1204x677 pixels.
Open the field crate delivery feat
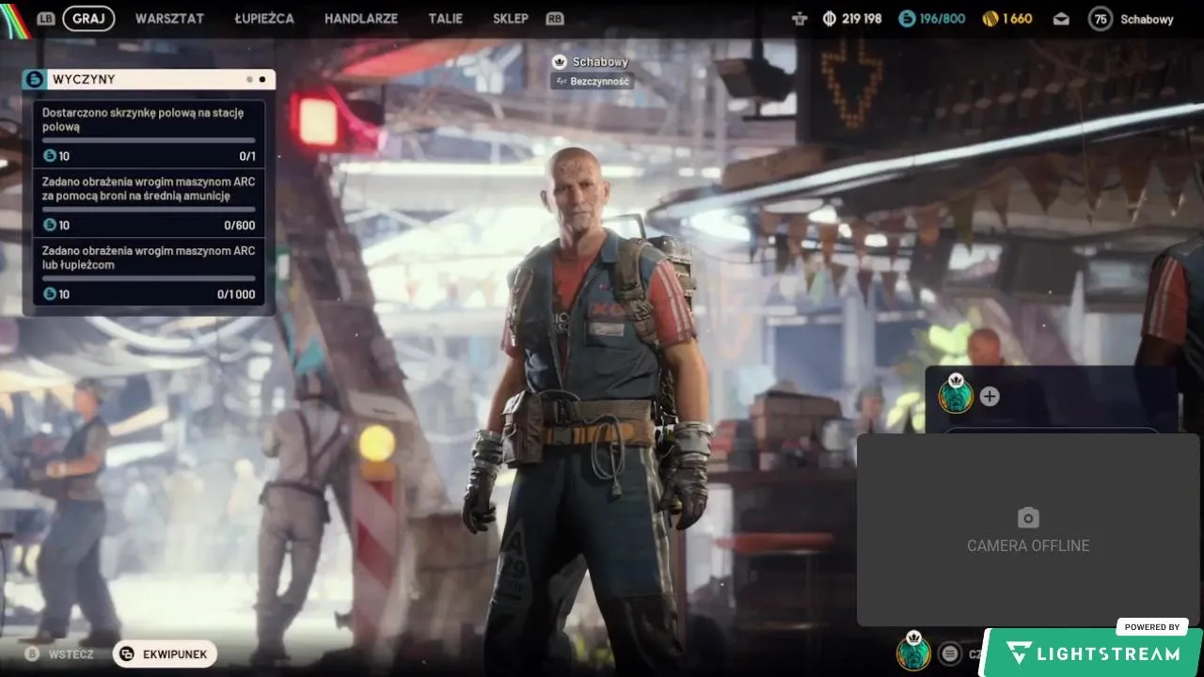(x=149, y=134)
